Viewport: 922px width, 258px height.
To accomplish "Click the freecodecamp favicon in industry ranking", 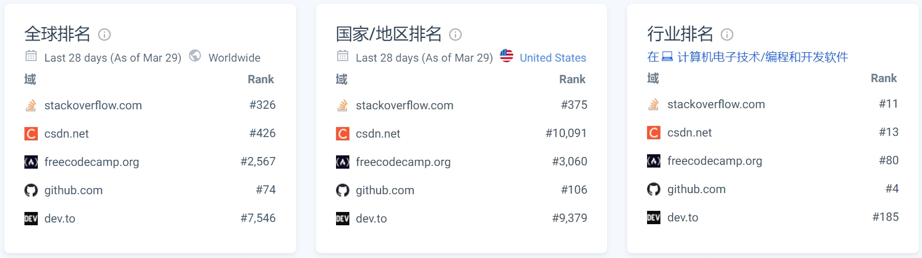I will [x=654, y=161].
